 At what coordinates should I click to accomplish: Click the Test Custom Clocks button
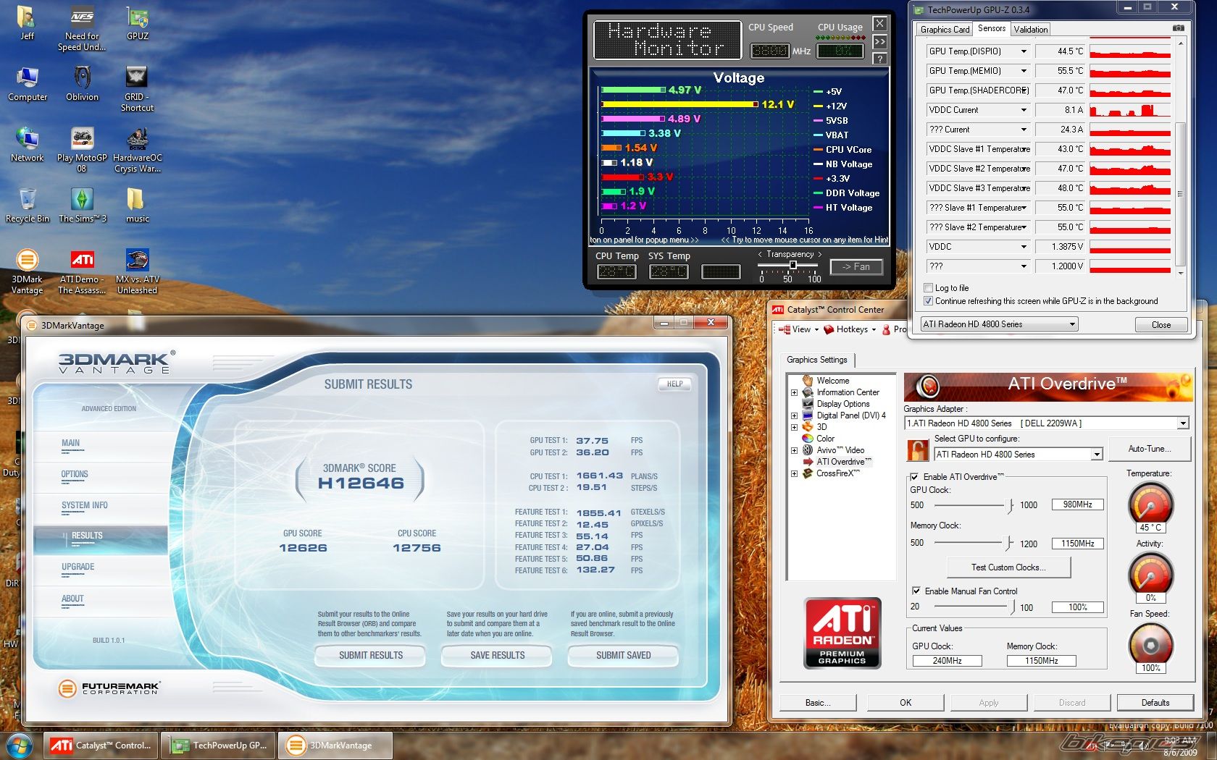(1008, 567)
